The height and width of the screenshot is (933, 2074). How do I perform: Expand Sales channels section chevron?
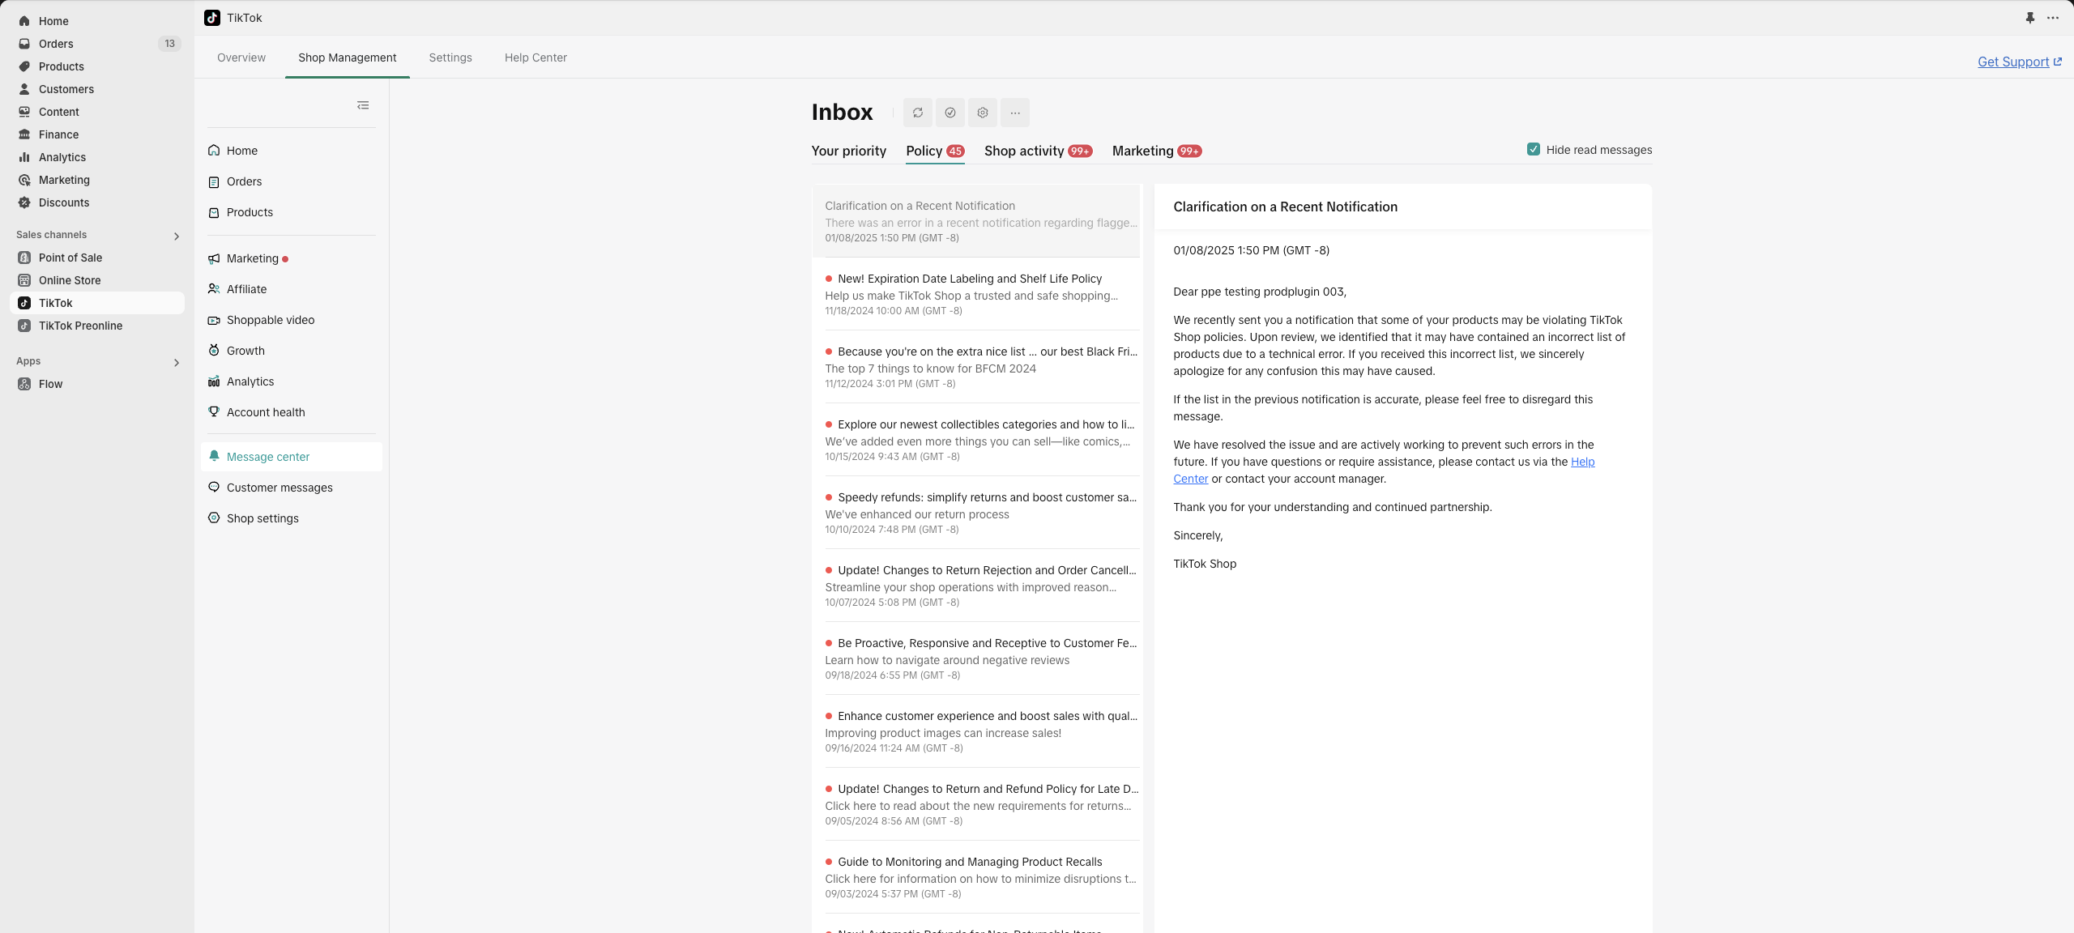coord(177,236)
